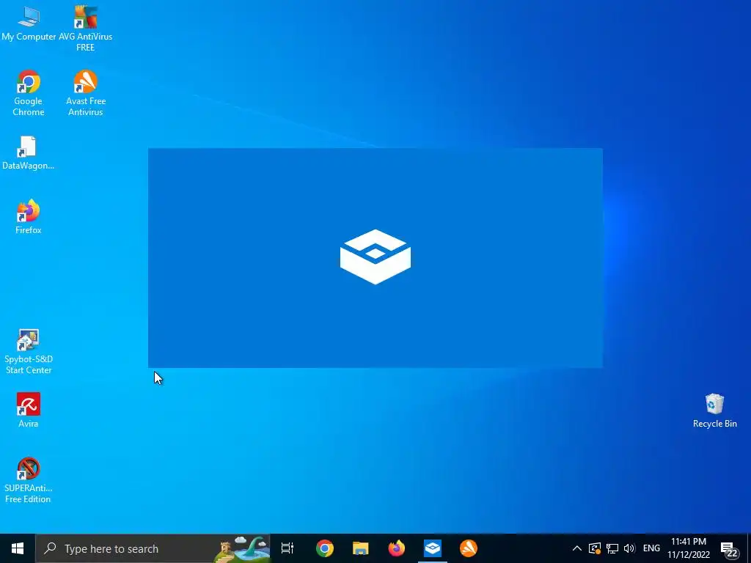Open Firefox desktop shortcut

pyautogui.click(x=29, y=216)
